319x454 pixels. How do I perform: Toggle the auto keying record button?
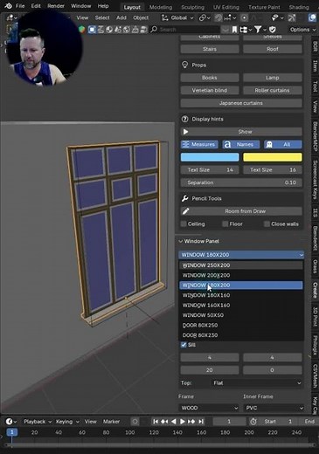[135, 422]
